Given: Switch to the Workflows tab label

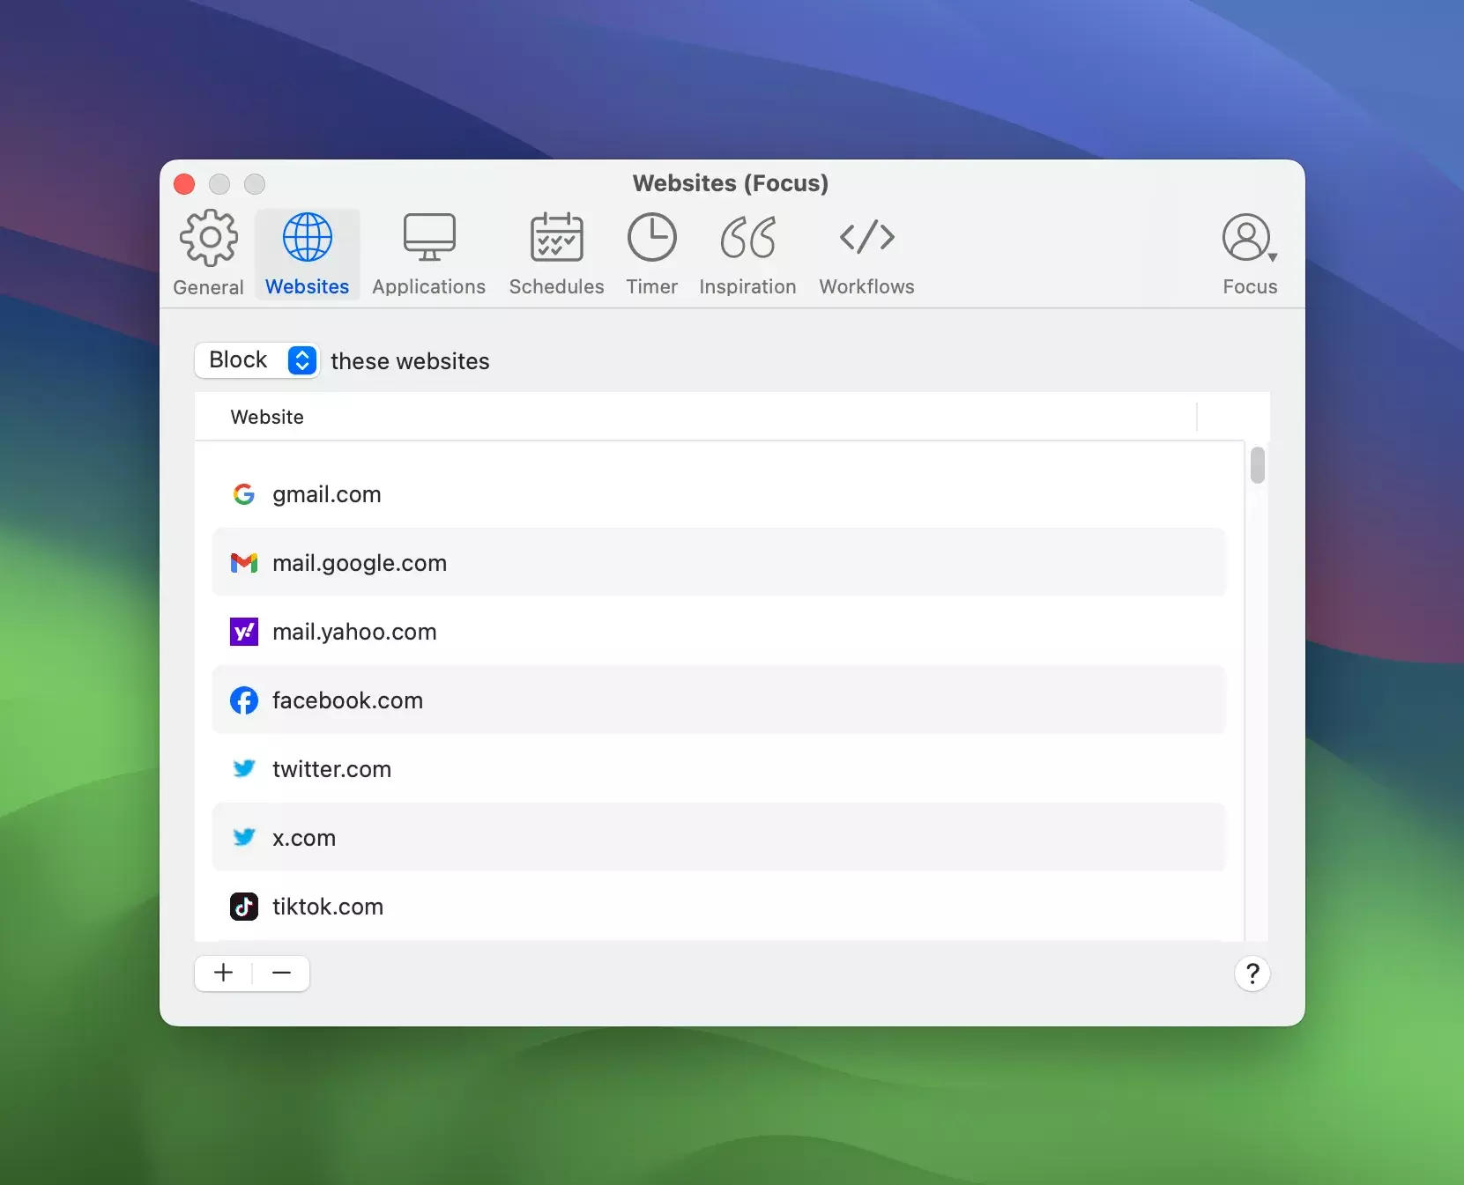Looking at the screenshot, I should pyautogui.click(x=867, y=287).
